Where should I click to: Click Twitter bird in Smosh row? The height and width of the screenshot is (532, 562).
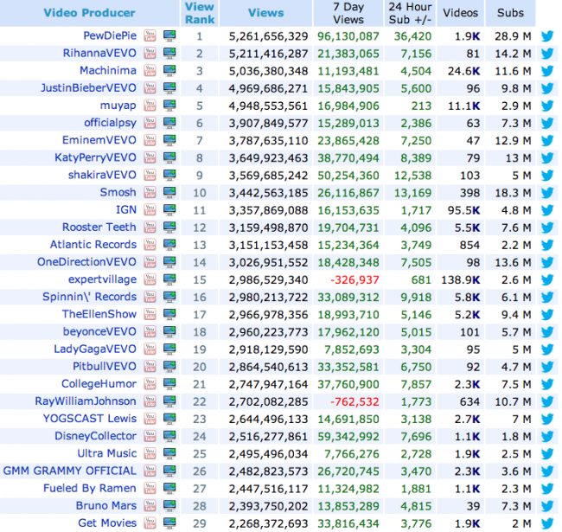[547, 193]
